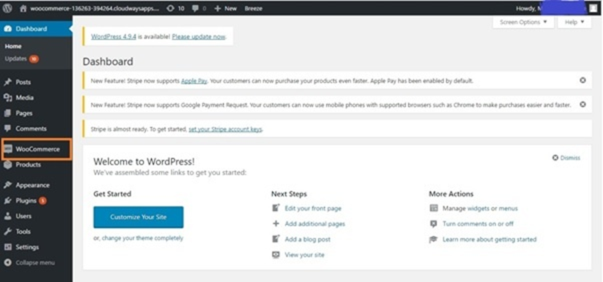Click the Please update now link

(x=199, y=37)
